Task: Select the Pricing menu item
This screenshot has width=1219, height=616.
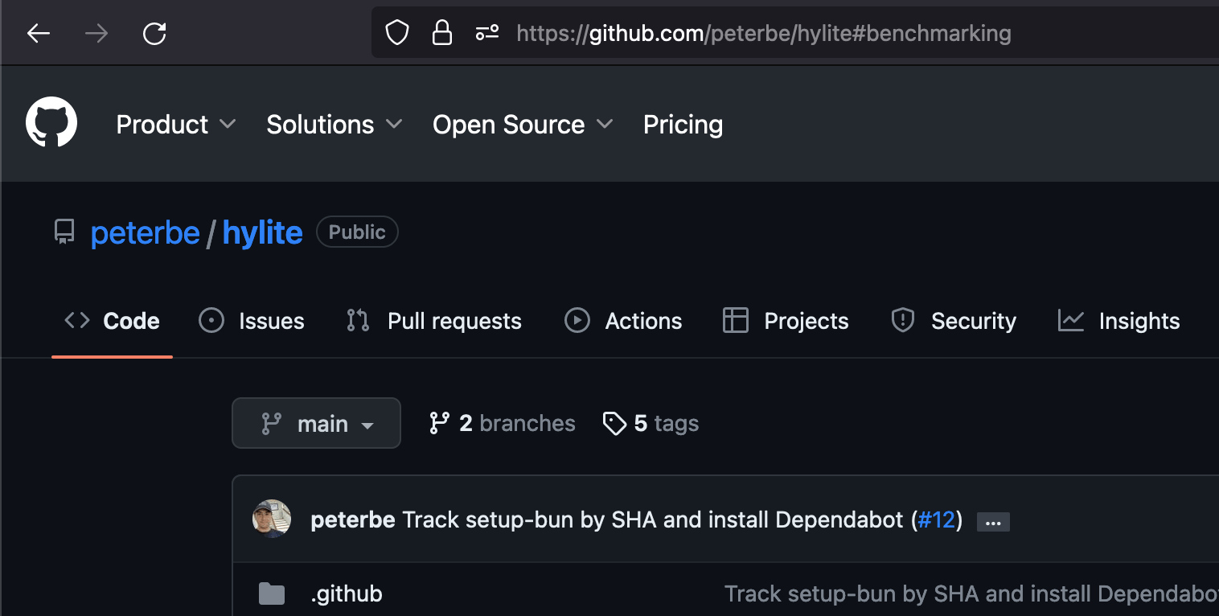Action: (683, 124)
